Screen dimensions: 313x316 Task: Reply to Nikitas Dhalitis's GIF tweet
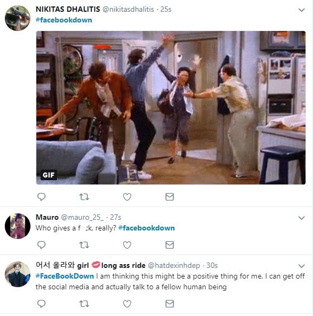click(42, 197)
